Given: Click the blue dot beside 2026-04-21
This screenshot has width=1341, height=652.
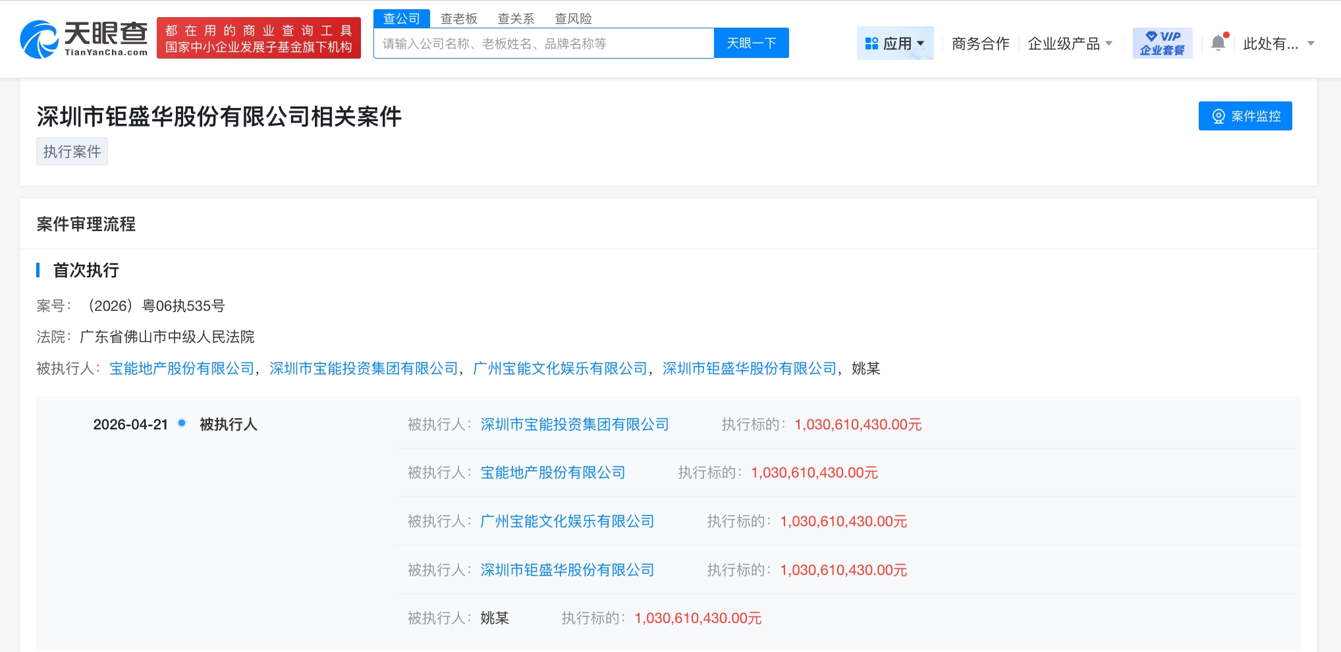Looking at the screenshot, I should 181,423.
